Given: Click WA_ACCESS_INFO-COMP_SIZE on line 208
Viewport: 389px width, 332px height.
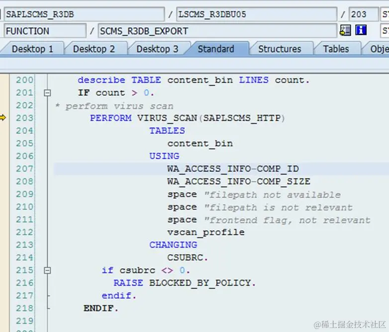Looking at the screenshot, I should click(239, 181).
